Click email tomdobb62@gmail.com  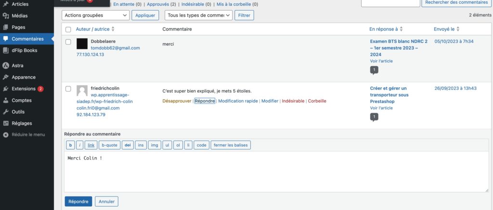[116, 48]
